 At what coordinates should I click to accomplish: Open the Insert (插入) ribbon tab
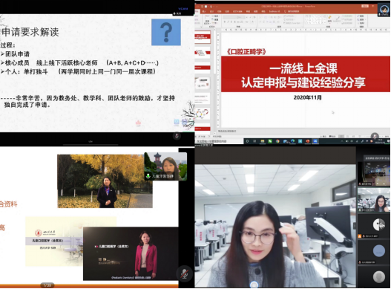click(x=204, y=11)
